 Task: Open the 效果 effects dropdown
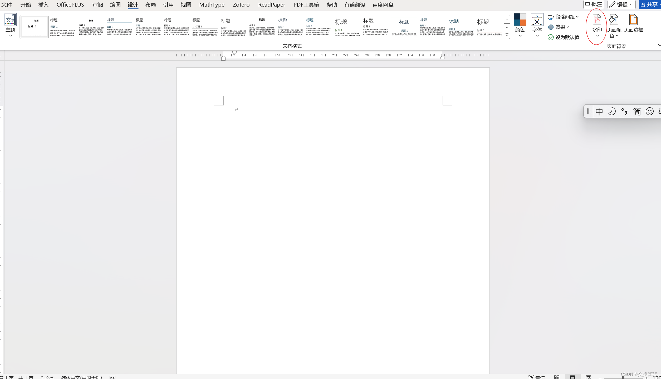point(558,27)
